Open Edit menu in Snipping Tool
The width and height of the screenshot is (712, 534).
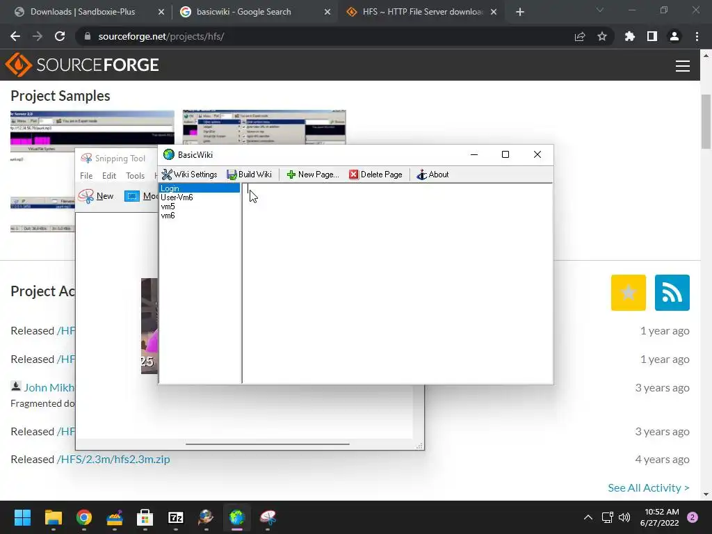pos(109,176)
